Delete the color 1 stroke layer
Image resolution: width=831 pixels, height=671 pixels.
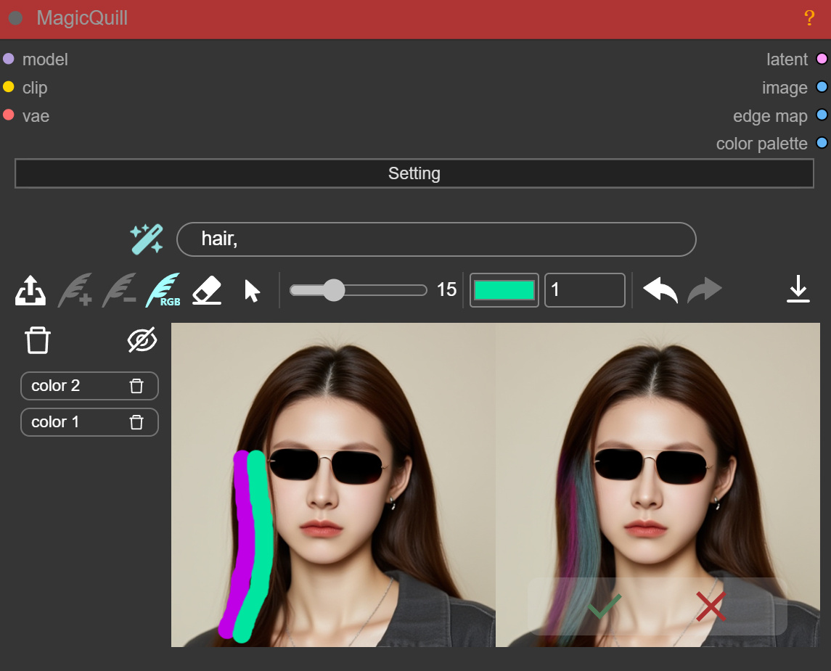point(136,421)
